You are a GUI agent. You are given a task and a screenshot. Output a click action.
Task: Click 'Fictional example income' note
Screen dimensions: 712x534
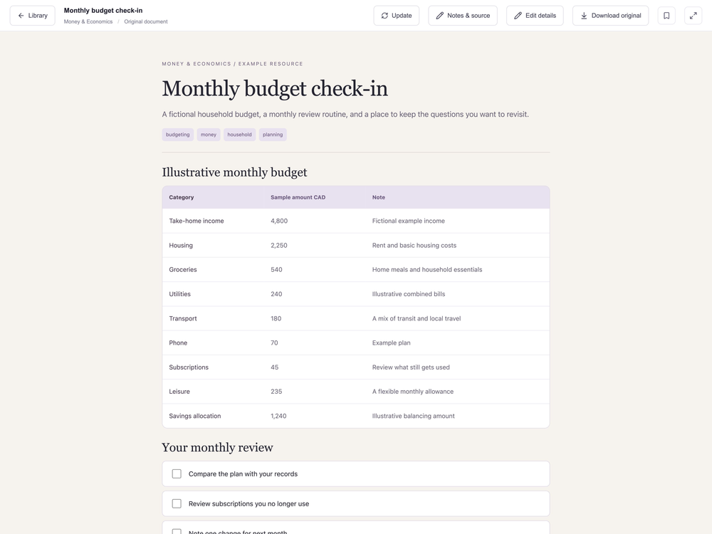[x=408, y=221]
